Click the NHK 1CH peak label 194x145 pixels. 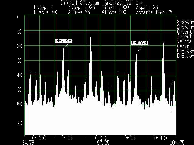63,41
